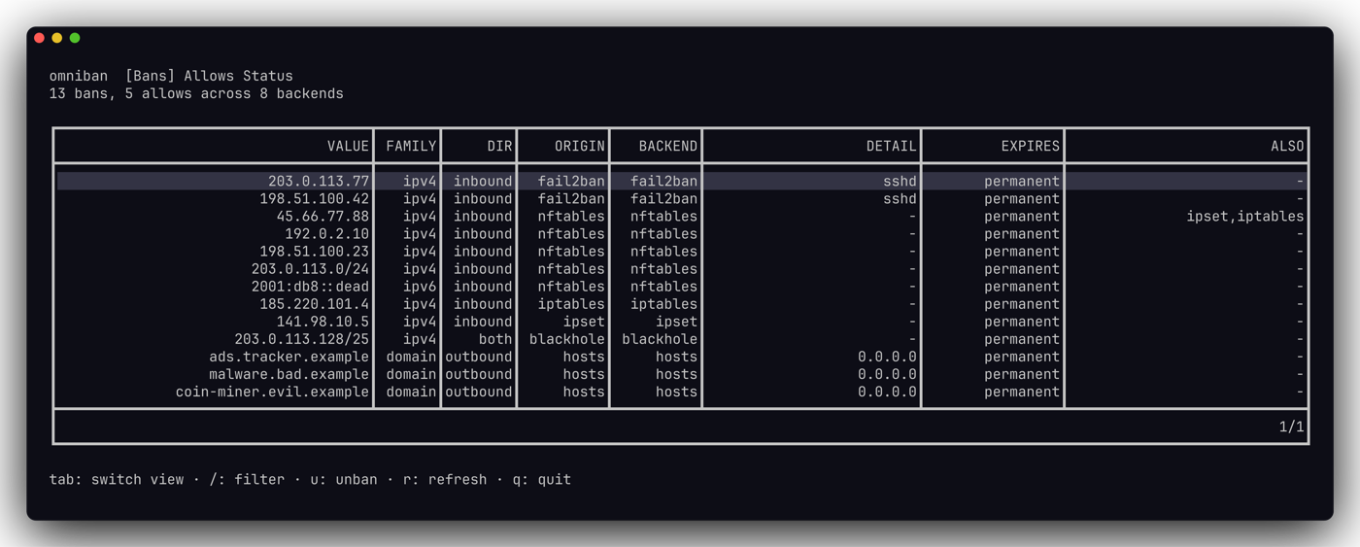Select the 203.0.113.128/25 ban row
Screen dimensions: 1360x547
coord(680,339)
